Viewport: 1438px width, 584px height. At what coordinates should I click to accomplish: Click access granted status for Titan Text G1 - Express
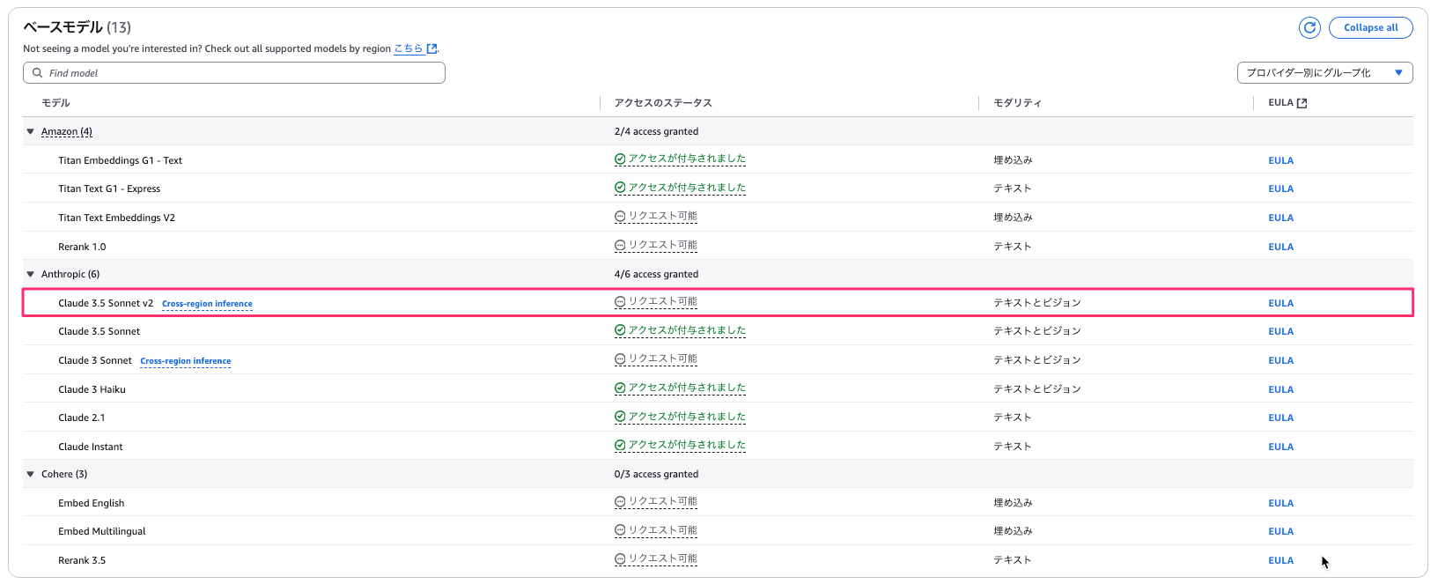coord(680,188)
